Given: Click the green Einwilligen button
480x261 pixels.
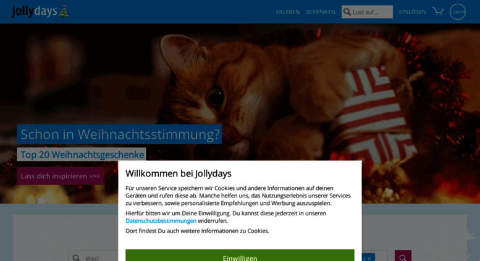Looking at the screenshot, I should (240, 255).
